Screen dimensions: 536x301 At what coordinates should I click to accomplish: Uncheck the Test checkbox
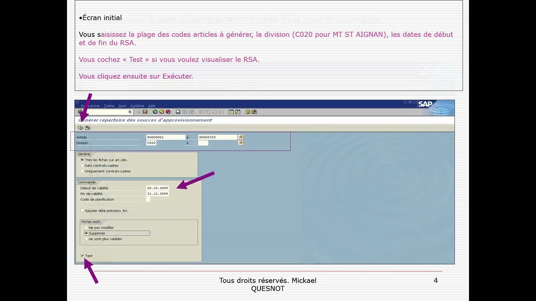(x=82, y=255)
